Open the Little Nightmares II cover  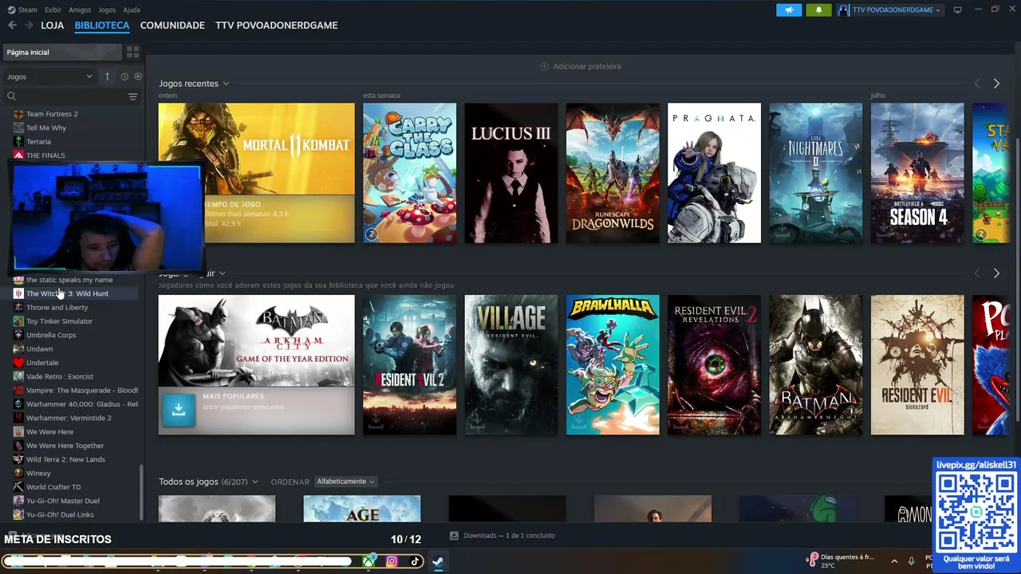click(x=816, y=173)
